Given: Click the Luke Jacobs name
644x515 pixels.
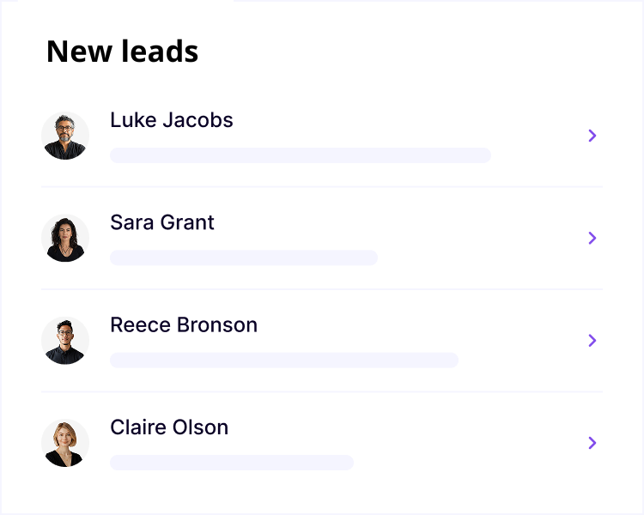Looking at the screenshot, I should click(x=172, y=120).
